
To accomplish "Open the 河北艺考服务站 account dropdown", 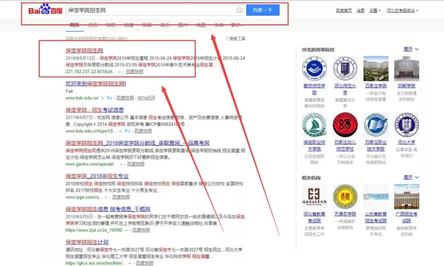I will [402, 10].
